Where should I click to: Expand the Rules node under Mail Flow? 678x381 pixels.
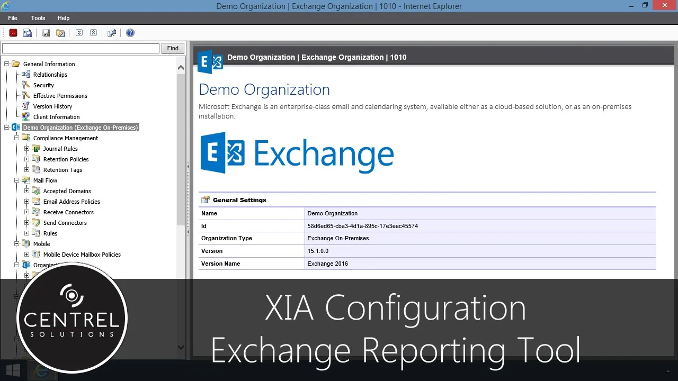(x=27, y=233)
